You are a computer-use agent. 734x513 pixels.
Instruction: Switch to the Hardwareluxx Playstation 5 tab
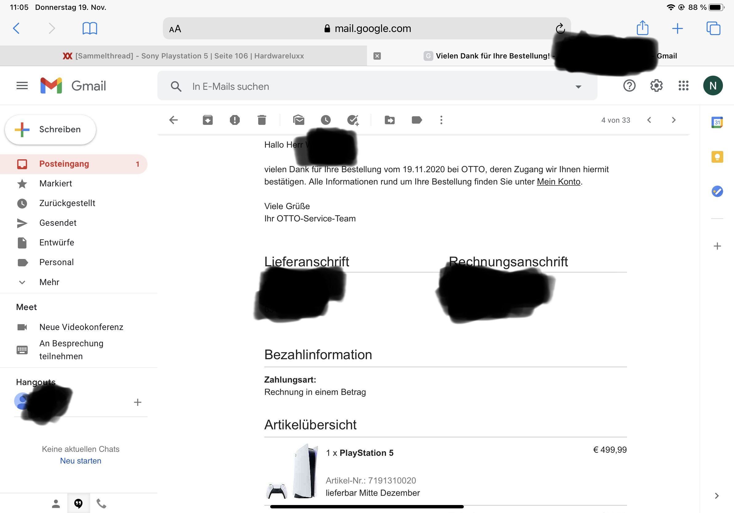183,56
